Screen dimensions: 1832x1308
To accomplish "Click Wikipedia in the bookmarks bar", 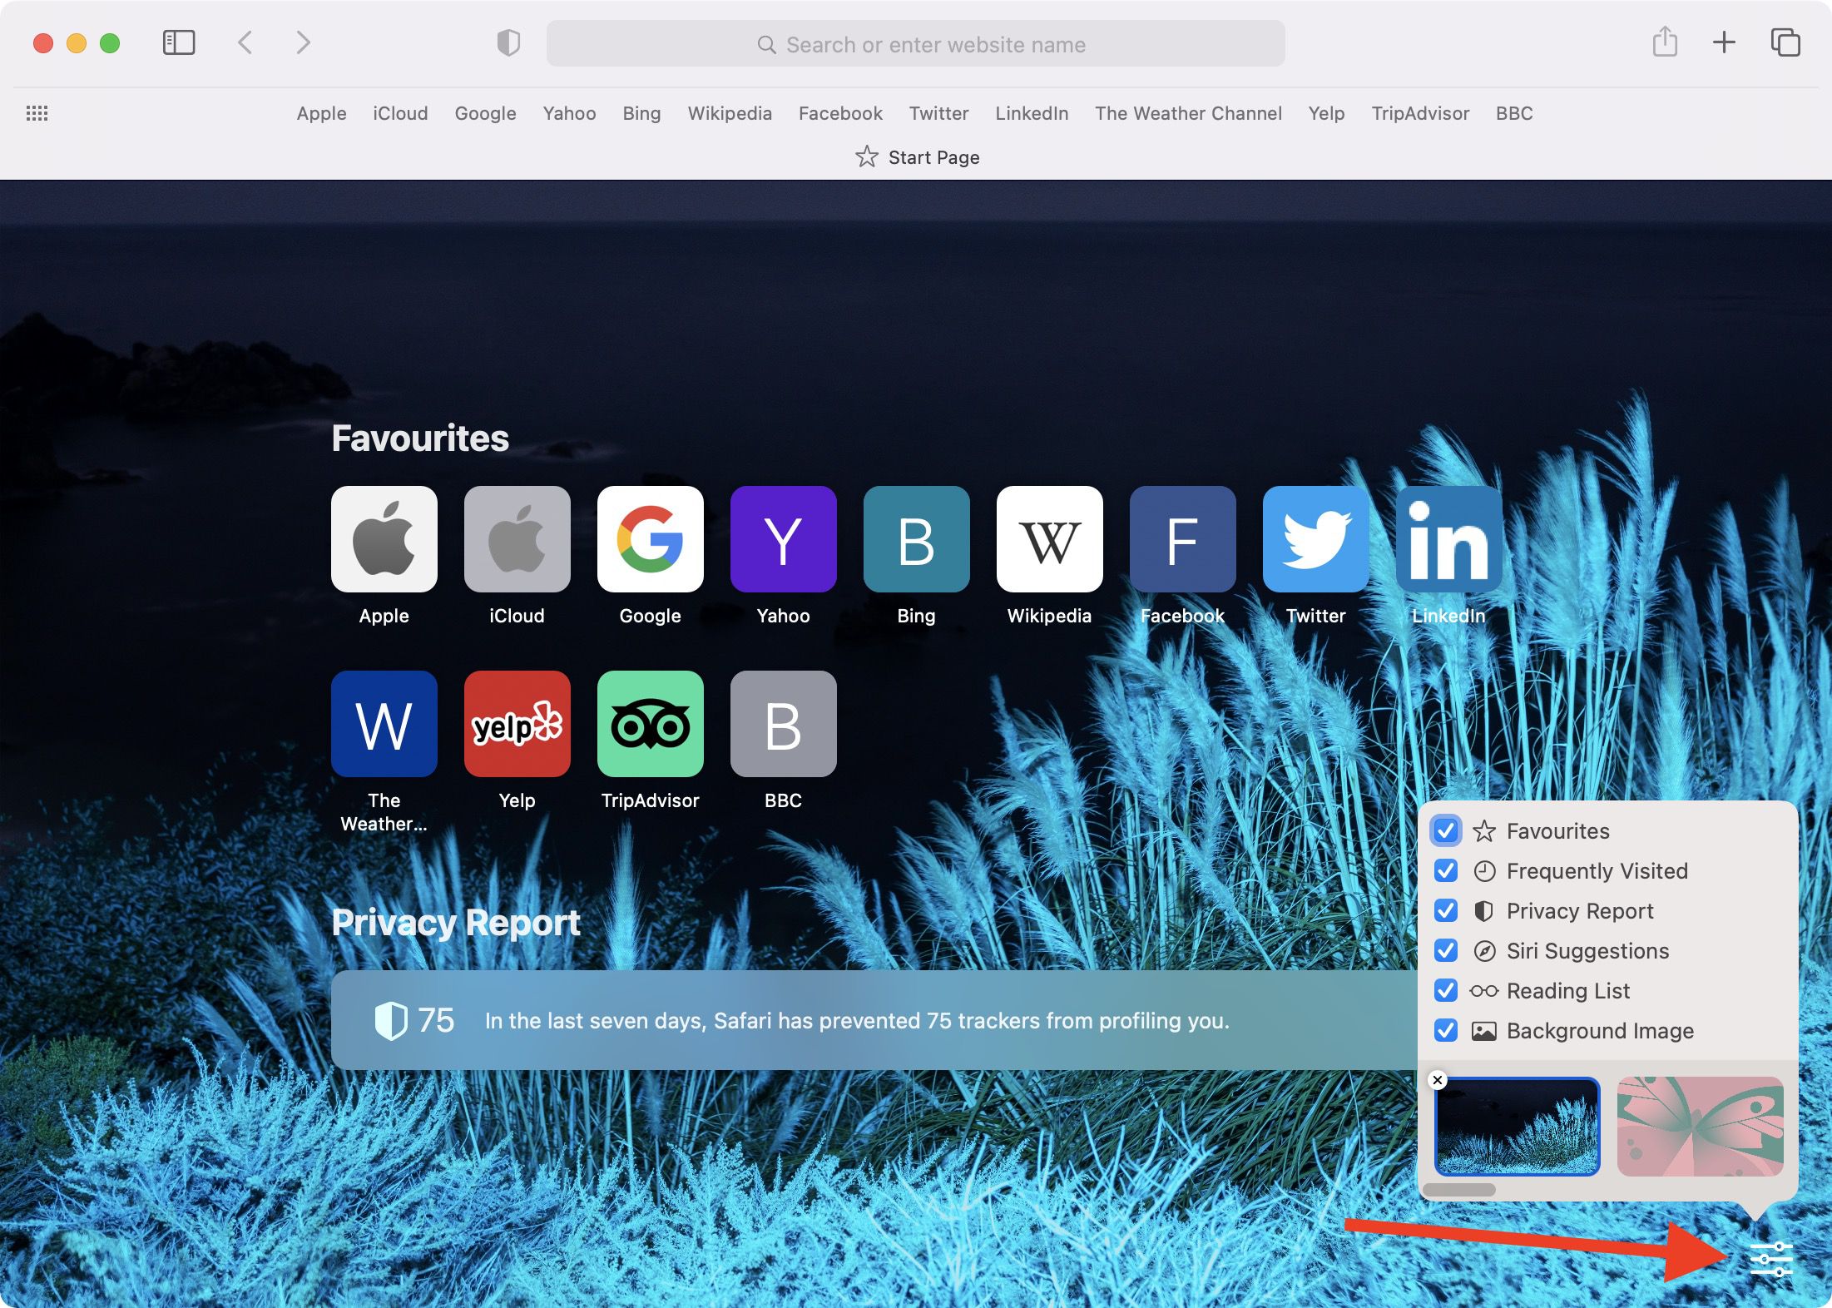I will (x=730, y=113).
